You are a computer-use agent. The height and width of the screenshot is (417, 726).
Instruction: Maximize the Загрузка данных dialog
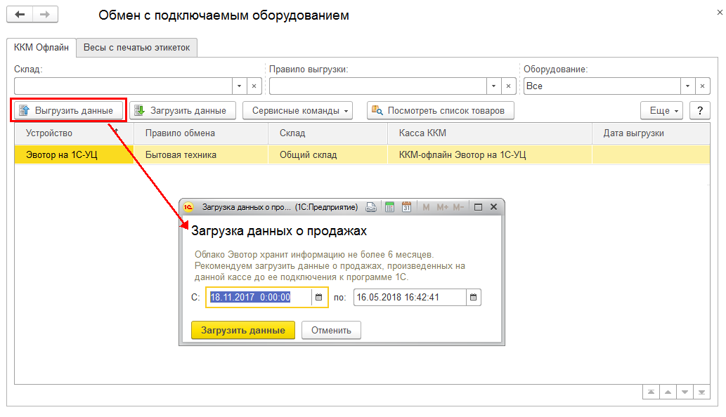point(479,207)
